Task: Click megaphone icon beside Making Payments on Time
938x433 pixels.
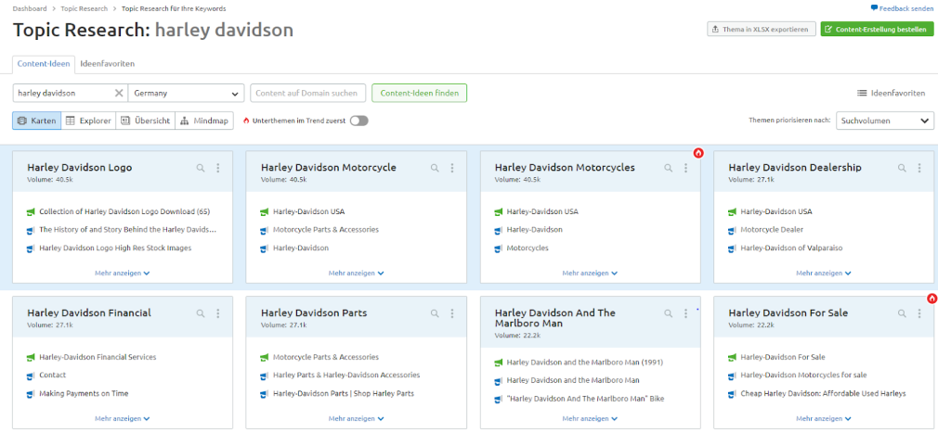Action: pos(31,394)
